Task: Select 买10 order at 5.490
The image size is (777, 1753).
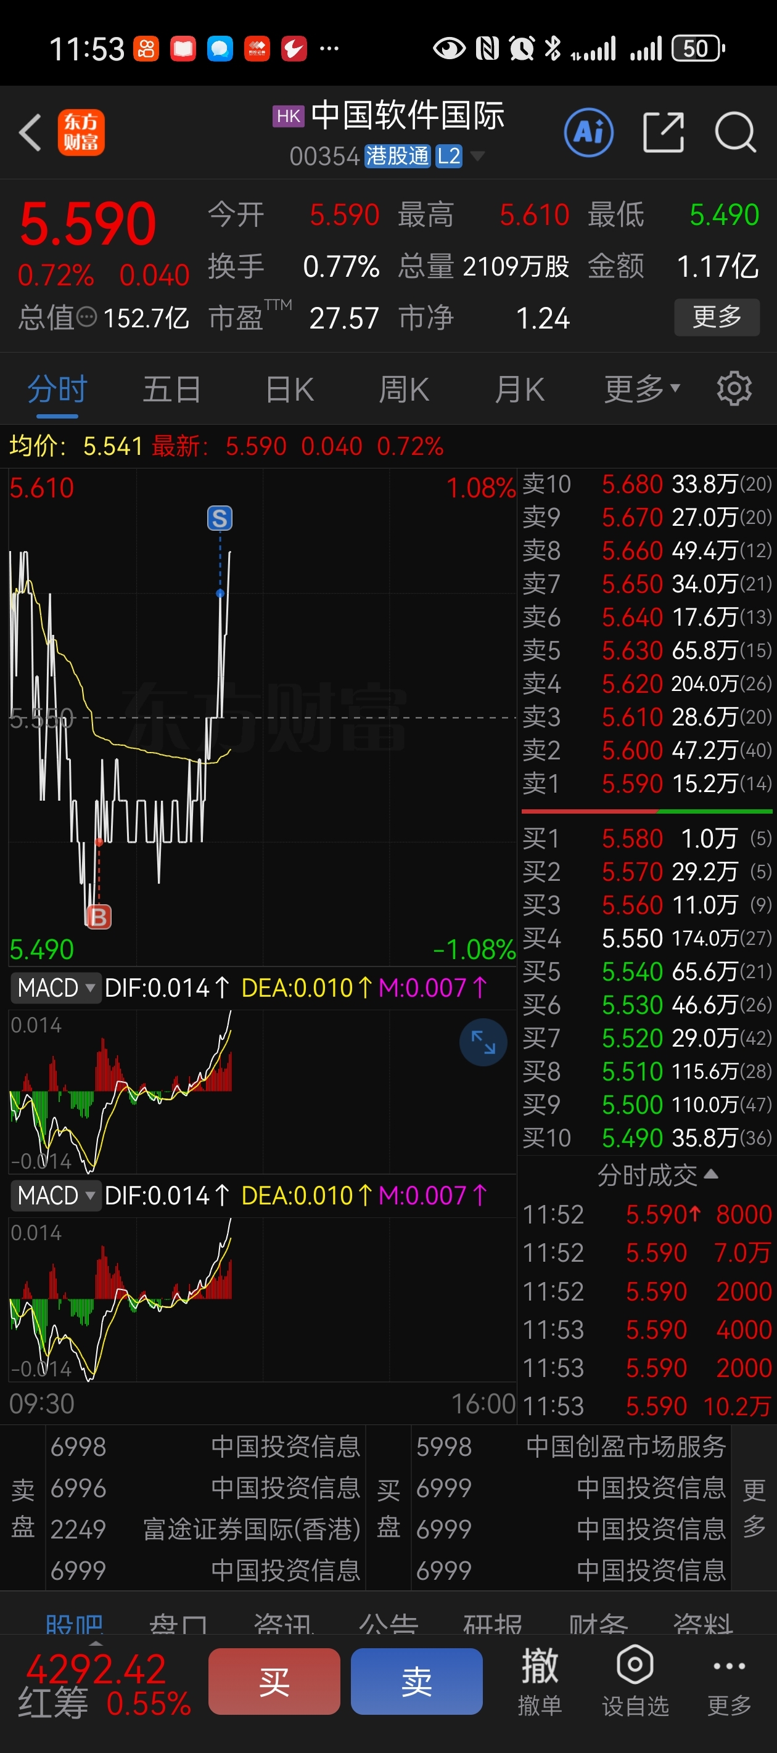Action: tap(647, 1138)
